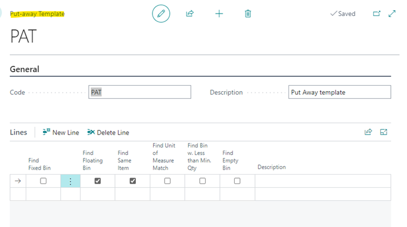
Task: Click Find Bin w. Less than Min. Qty header
Action: [199, 157]
